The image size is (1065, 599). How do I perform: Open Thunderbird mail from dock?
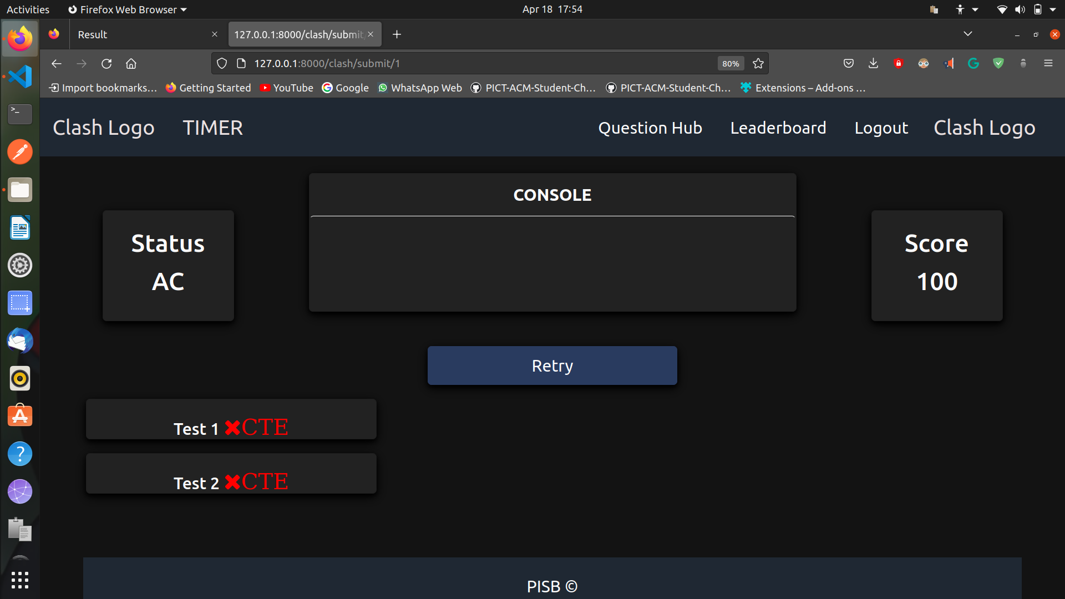pos(20,341)
